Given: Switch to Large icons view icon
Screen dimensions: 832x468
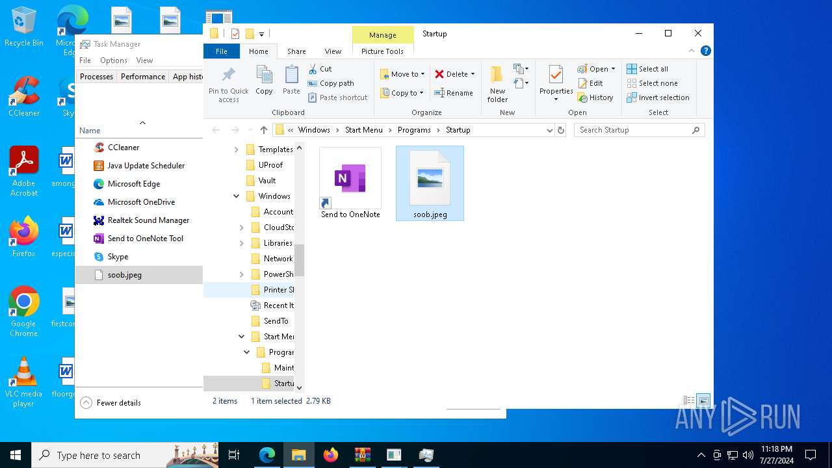Looking at the screenshot, I should [703, 401].
